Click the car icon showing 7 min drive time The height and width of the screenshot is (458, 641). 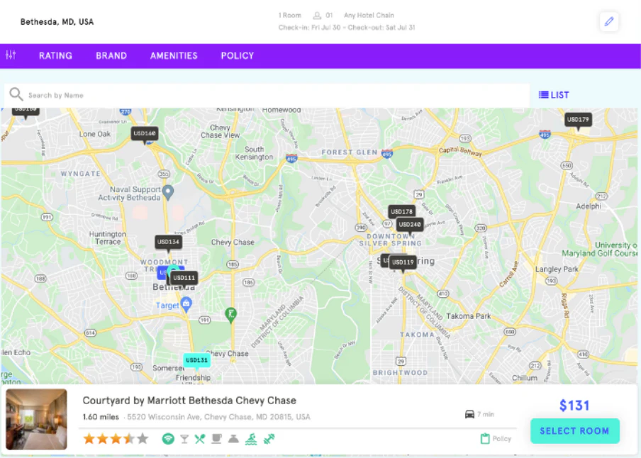[x=469, y=414]
